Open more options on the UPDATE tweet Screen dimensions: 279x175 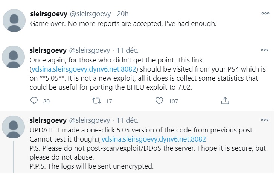(x=265, y=120)
